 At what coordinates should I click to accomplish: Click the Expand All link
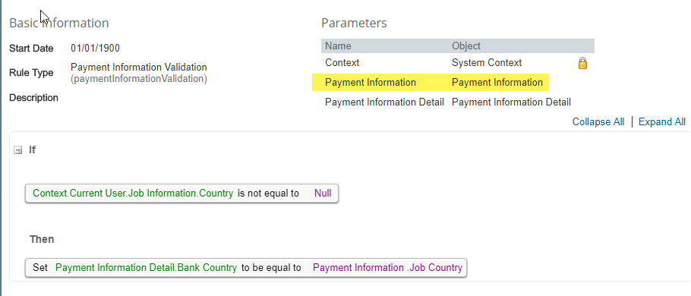(x=662, y=122)
